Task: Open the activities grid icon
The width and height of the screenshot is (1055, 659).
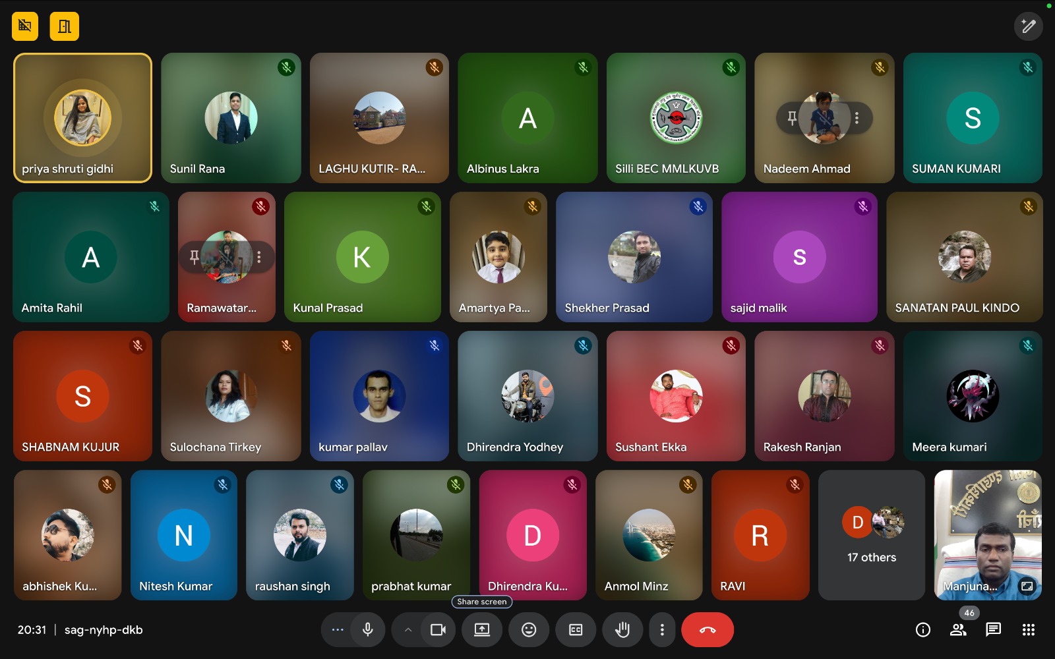Action: (x=1028, y=630)
